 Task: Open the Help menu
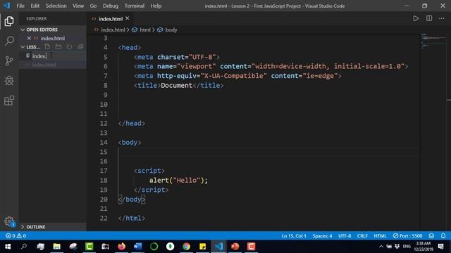point(156,6)
